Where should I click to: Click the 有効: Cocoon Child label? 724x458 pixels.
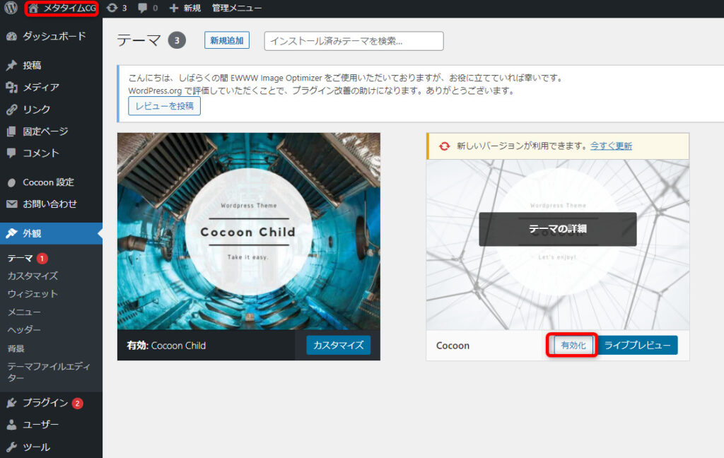pyautogui.click(x=166, y=346)
